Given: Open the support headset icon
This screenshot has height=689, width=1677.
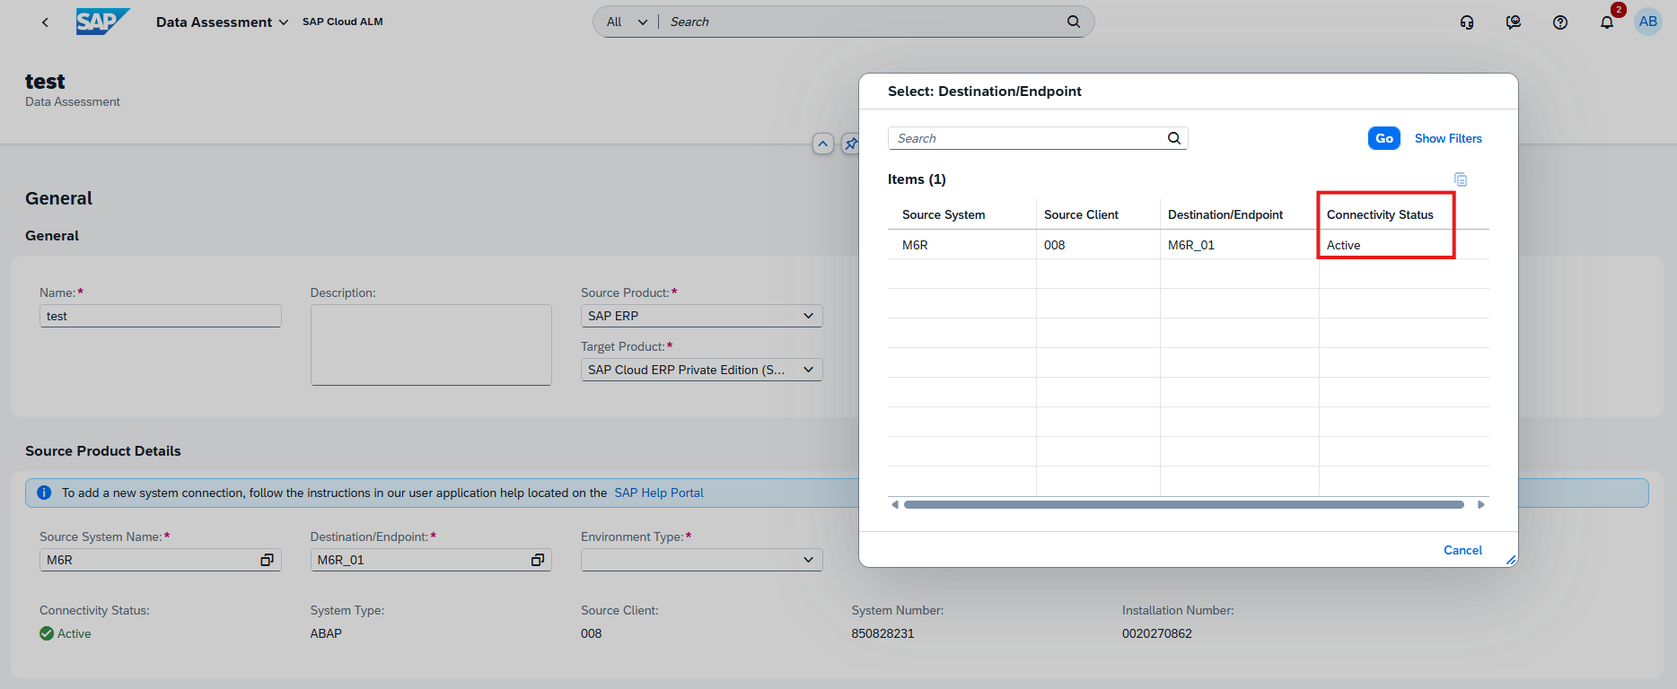Looking at the screenshot, I should click(1467, 22).
